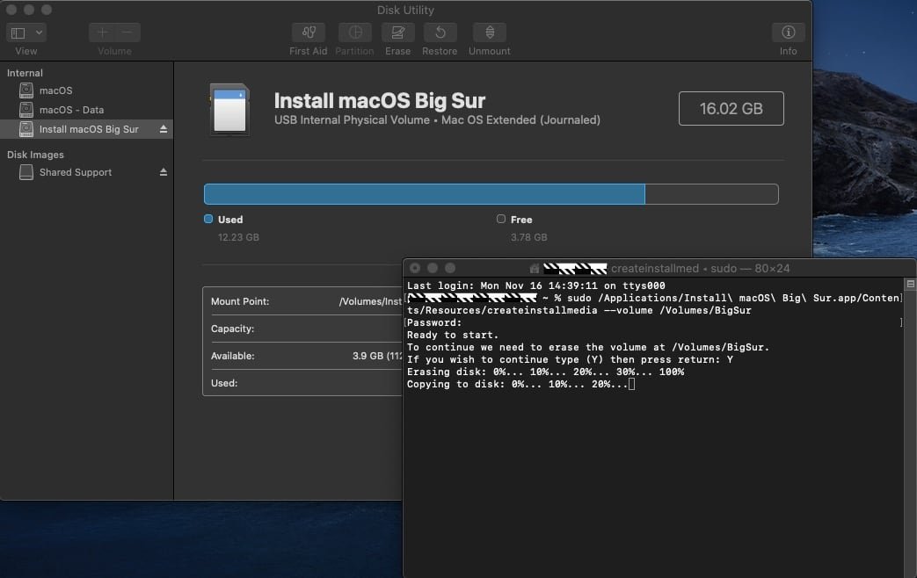Image resolution: width=917 pixels, height=578 pixels.
Task: Click the Capacity row label
Action: (x=232, y=329)
